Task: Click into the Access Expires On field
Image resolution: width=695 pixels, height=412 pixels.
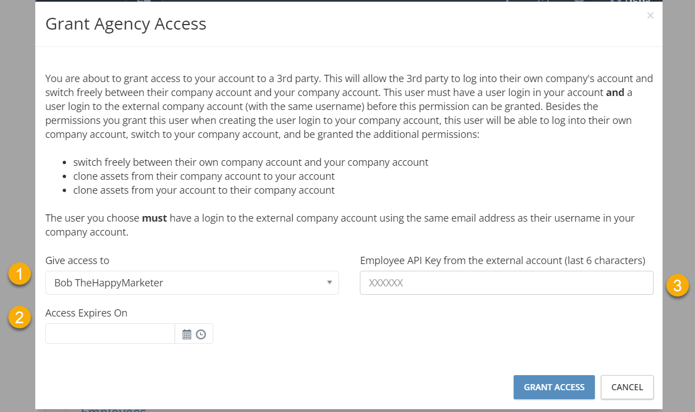Action: pos(110,334)
